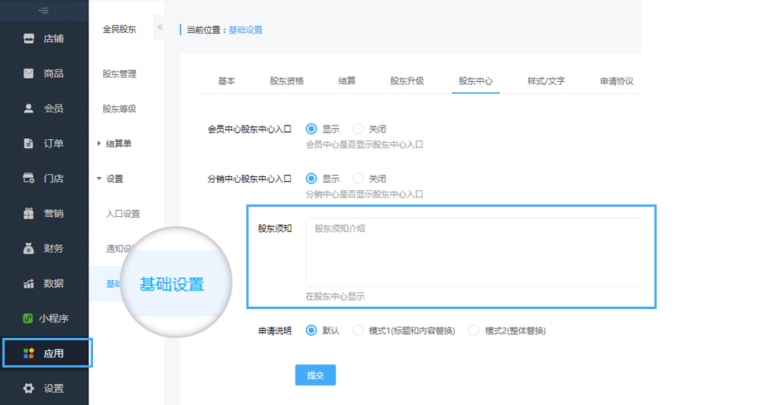Open the 营销 marketing gift icon
781x405 pixels.
(29, 213)
